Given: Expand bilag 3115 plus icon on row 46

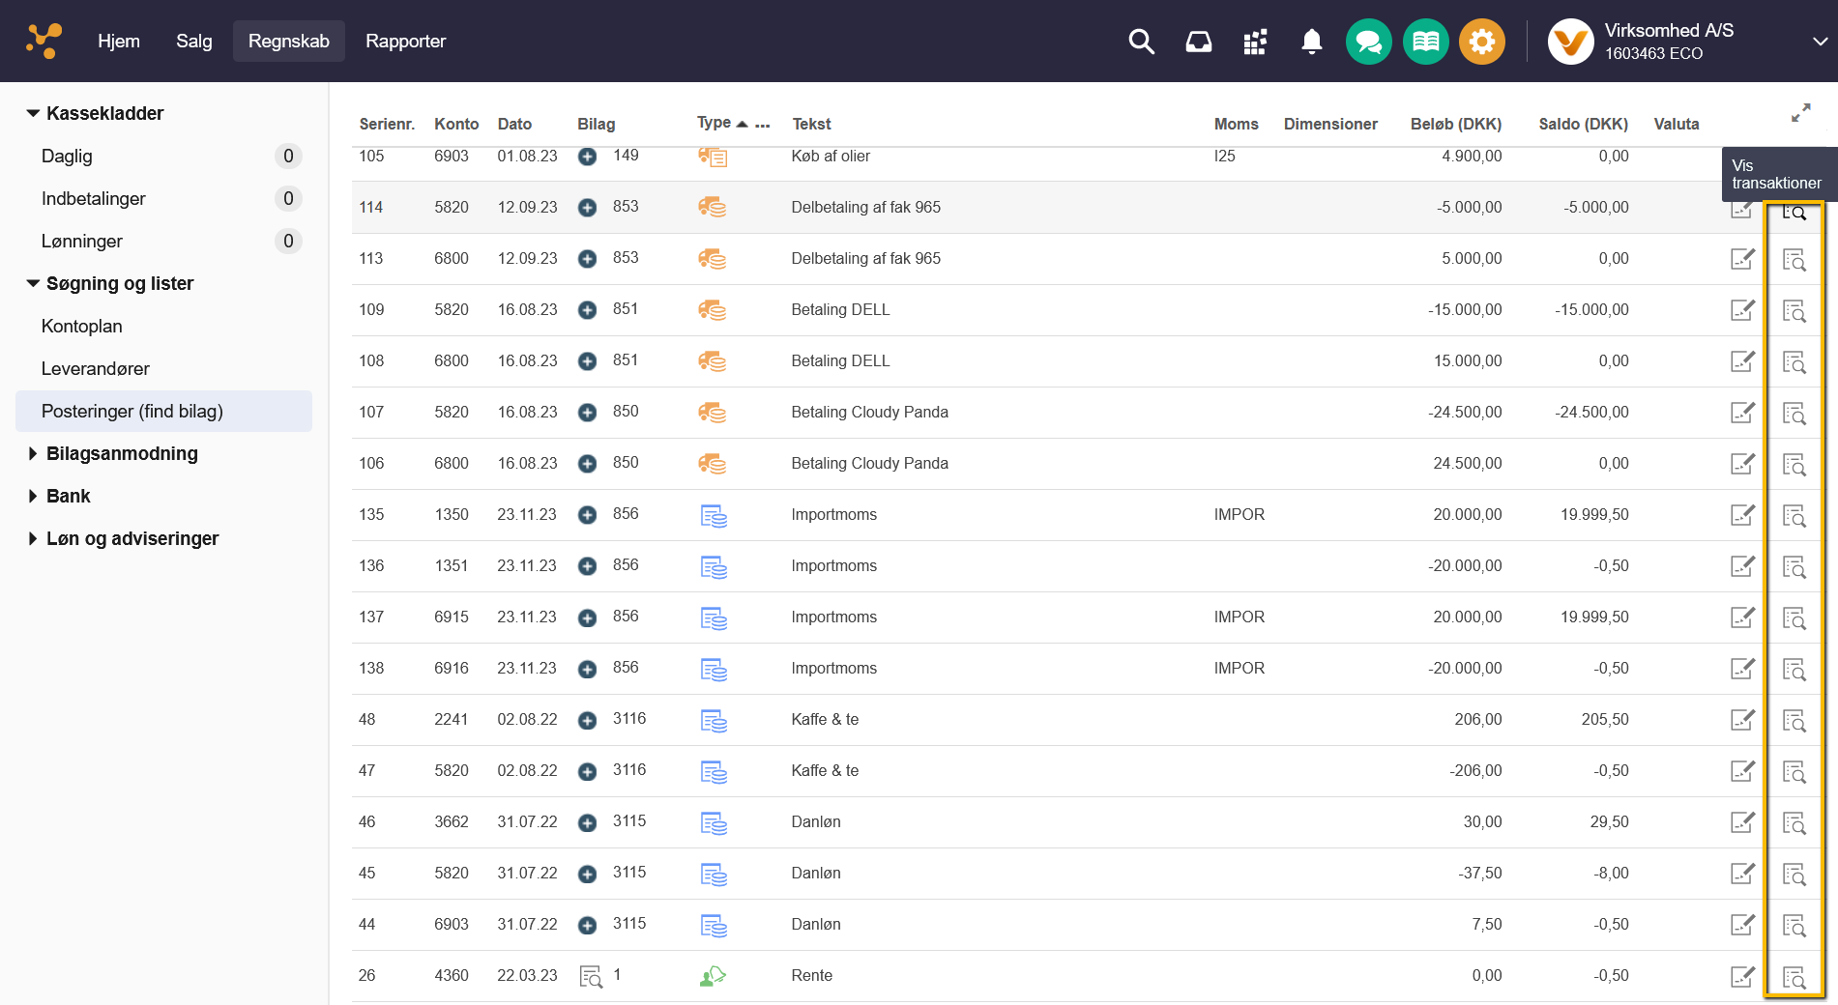Looking at the screenshot, I should tap(587, 822).
